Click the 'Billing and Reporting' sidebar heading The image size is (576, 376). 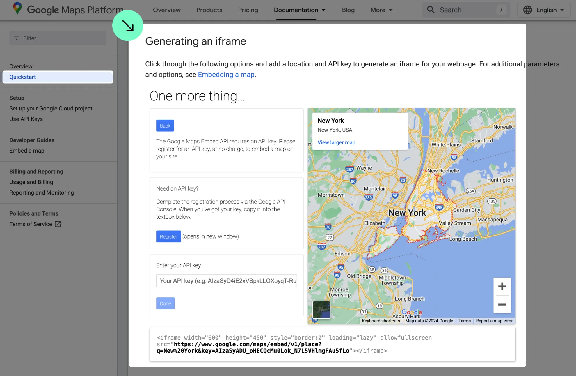point(36,172)
